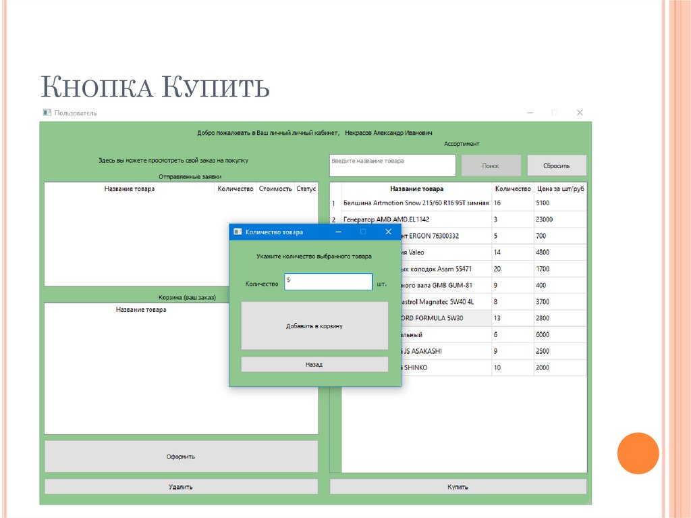
Task: Reset search with the Сбросить button
Action: (x=557, y=165)
